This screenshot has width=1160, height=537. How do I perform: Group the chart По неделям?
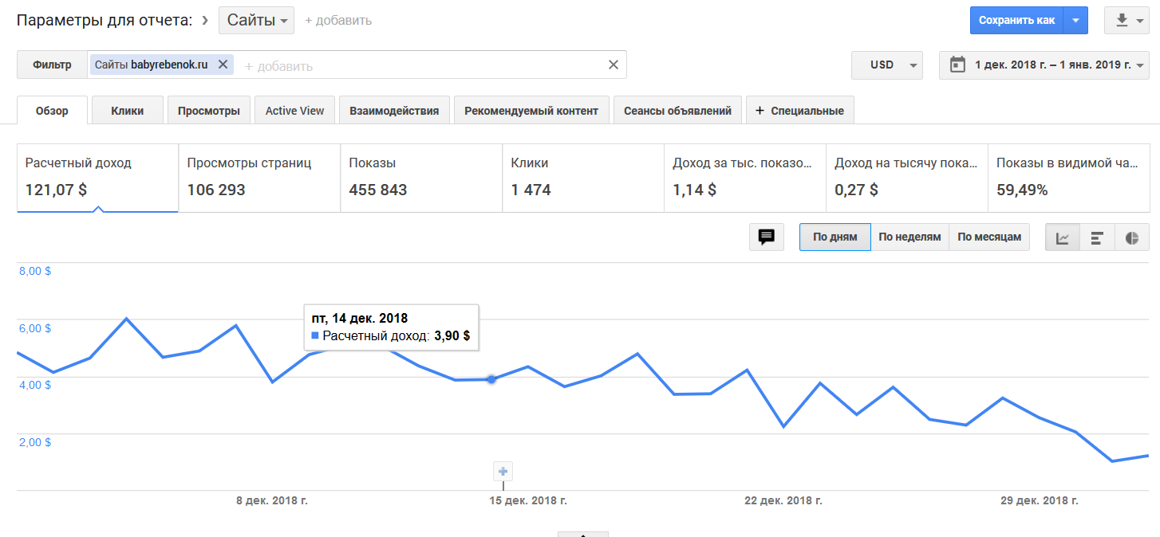(909, 237)
